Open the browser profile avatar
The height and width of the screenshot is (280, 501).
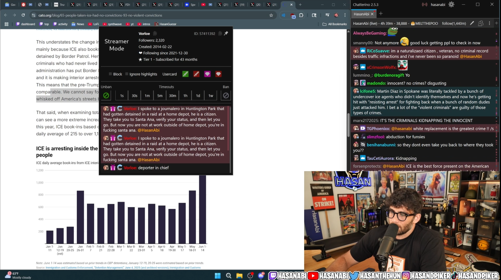pos(336,15)
